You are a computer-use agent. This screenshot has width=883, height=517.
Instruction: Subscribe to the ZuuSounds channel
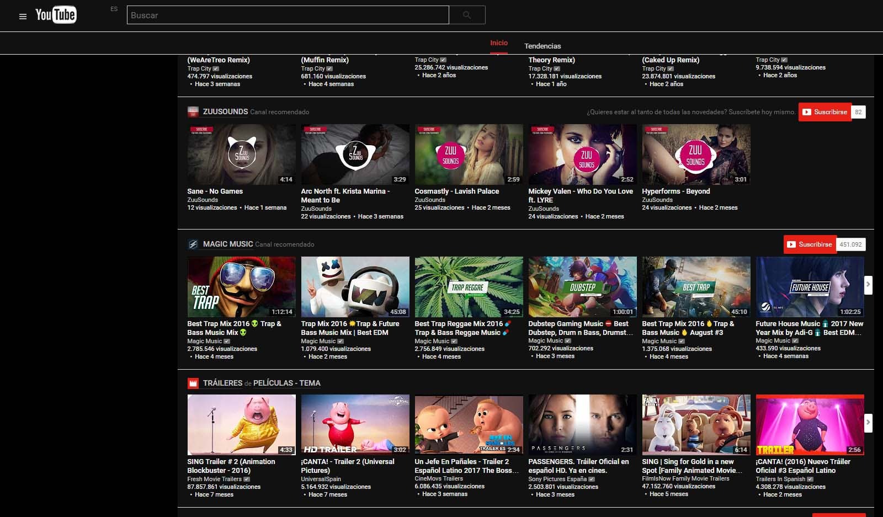coord(825,112)
